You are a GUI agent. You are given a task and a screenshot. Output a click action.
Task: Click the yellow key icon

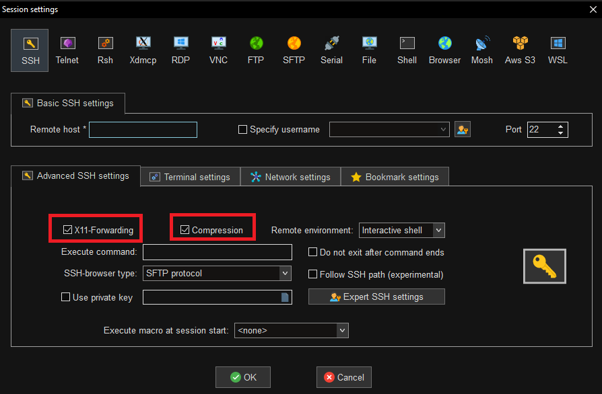click(x=544, y=266)
